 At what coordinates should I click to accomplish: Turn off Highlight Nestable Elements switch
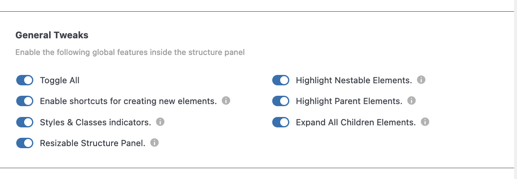281,80
